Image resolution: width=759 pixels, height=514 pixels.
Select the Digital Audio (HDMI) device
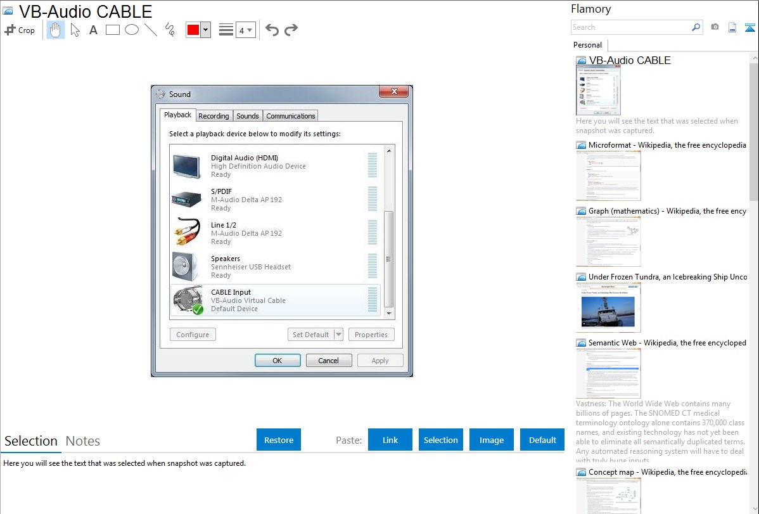(276, 166)
